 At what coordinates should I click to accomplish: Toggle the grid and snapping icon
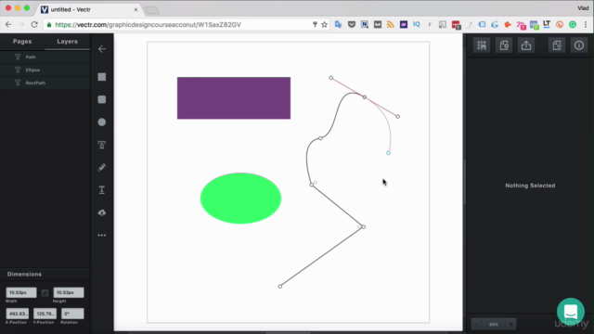pyautogui.click(x=482, y=45)
